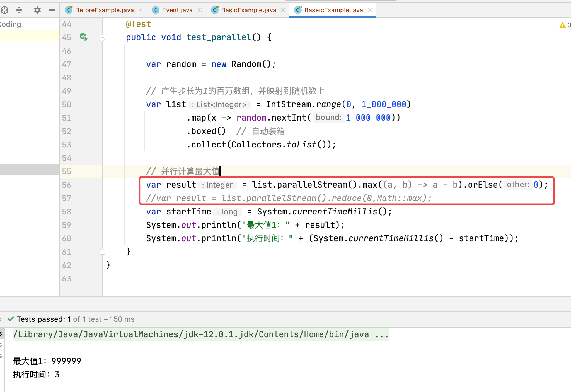
Task: Hide the project panel with minus icon
Action: [x=52, y=10]
